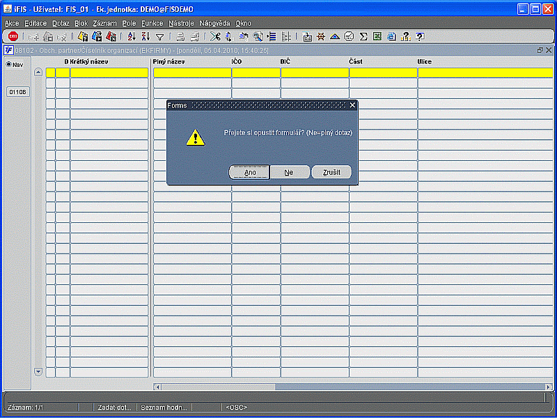The width and height of the screenshot is (557, 418).
Task: Click the blue triangle pyramid icon
Action: [x=335, y=36]
